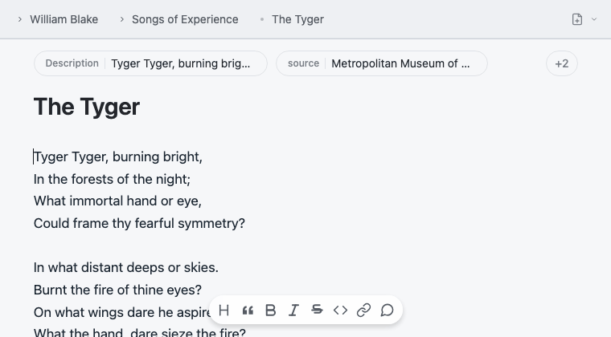Open dropdown arrow beside new document icon
The height and width of the screenshot is (337, 611).
(594, 19)
